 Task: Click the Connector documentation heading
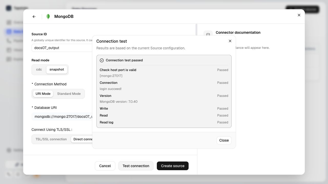pyautogui.click(x=238, y=32)
